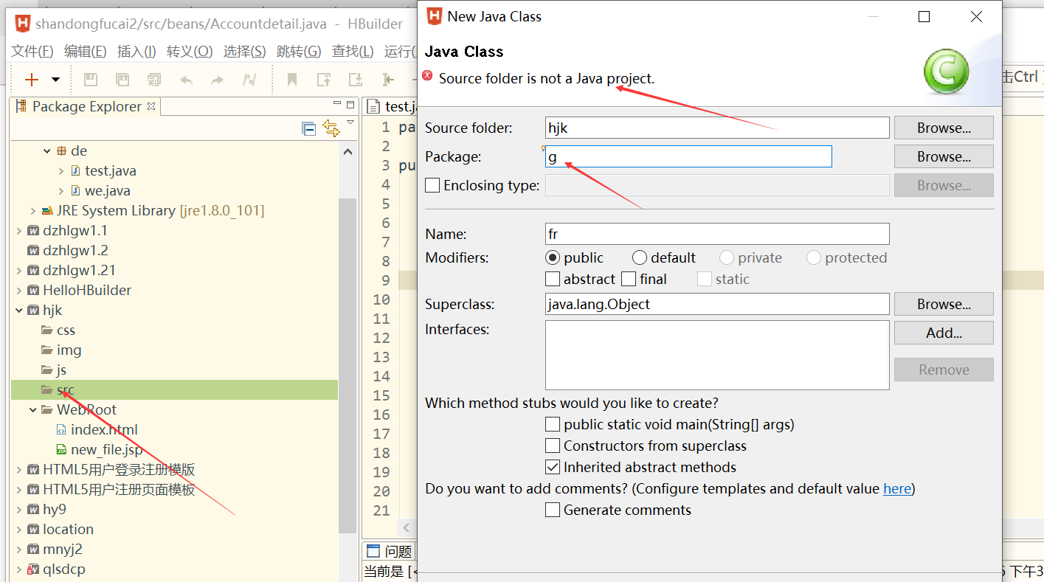Click the Package Explorer tab icon
The height and width of the screenshot is (582, 1044).
(x=21, y=106)
